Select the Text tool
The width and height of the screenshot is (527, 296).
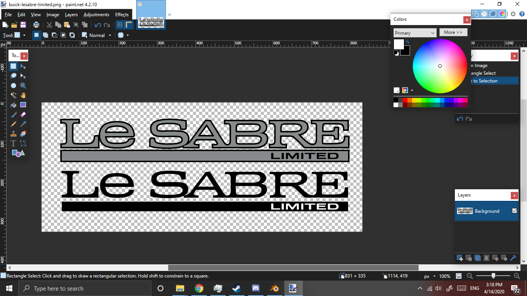pos(14,143)
